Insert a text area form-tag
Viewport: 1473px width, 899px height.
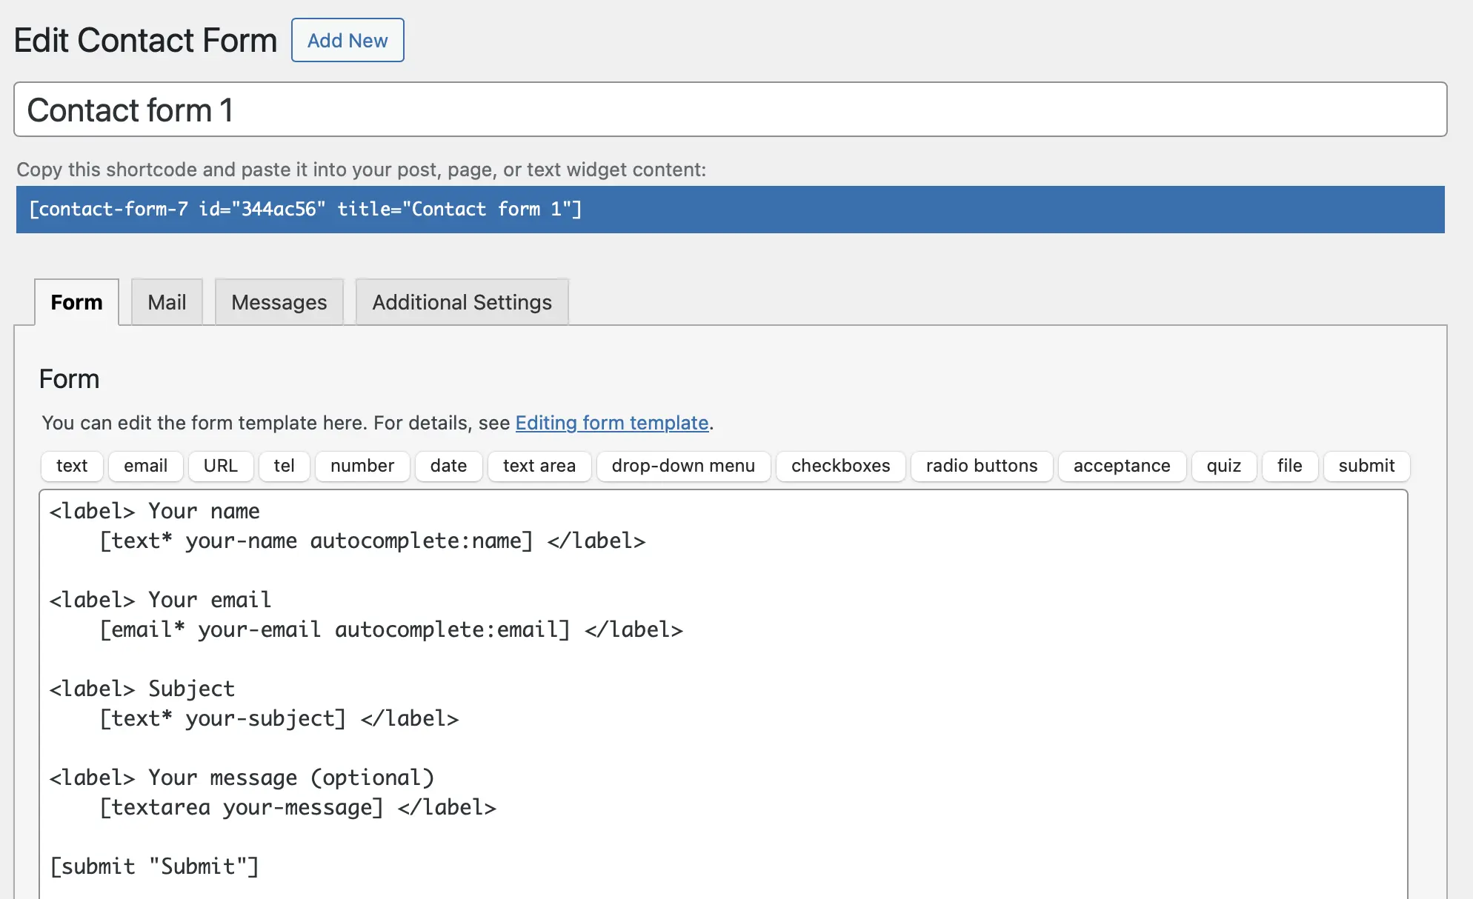(x=539, y=466)
